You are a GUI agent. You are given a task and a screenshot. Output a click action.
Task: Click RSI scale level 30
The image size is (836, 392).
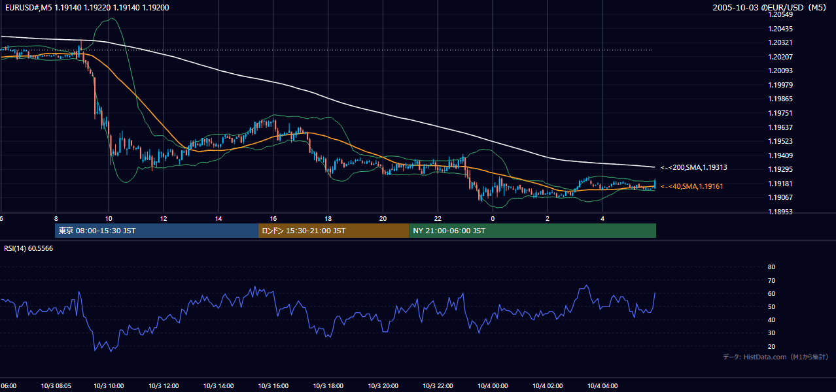click(771, 334)
